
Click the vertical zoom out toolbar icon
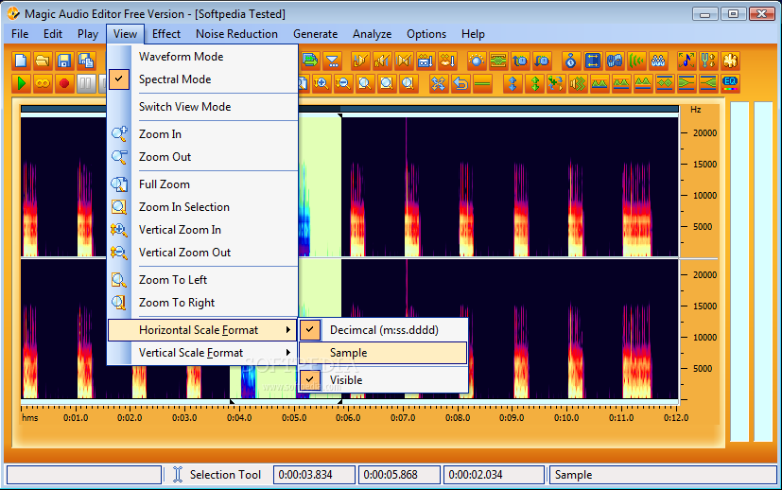coord(343,83)
